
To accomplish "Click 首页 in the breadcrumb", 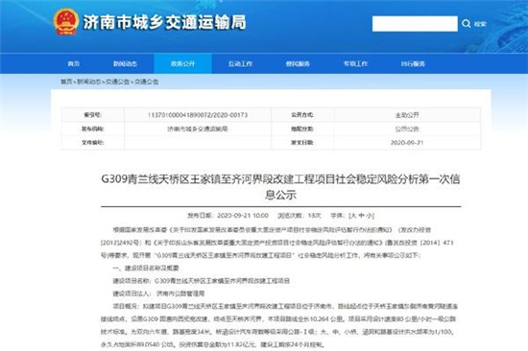I will point(66,82).
